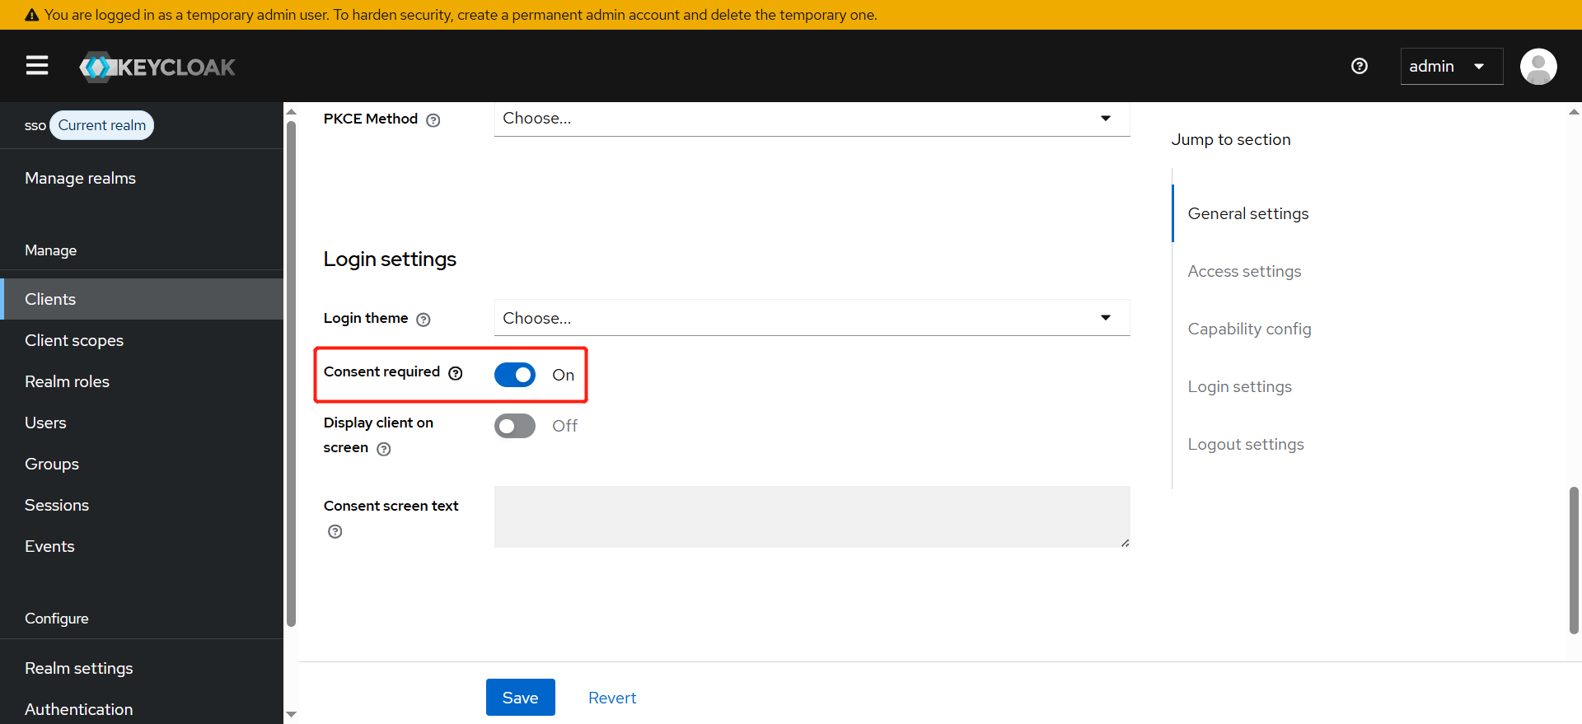Show help for PKCE Method
Viewport: 1582px width, 724px height.
point(433,120)
